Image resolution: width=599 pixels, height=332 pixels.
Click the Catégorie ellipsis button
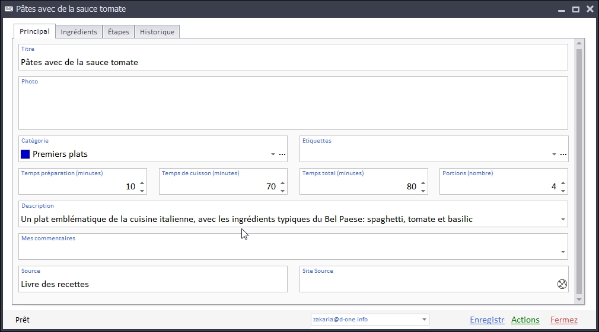[x=282, y=154]
